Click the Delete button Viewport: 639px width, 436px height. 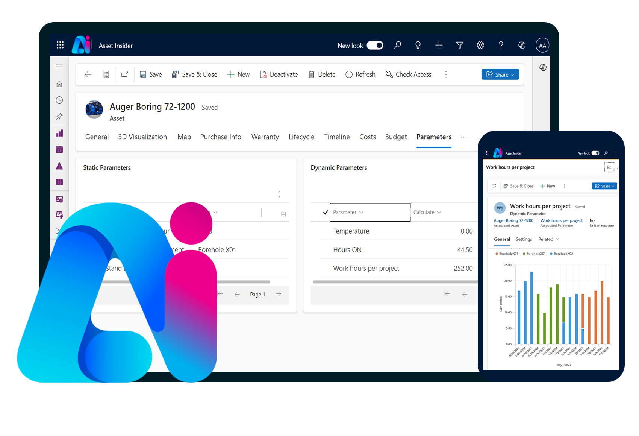pyautogui.click(x=322, y=74)
